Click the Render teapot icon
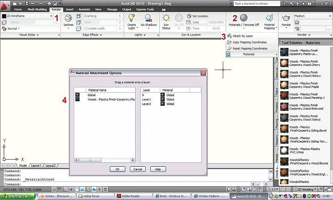This screenshot has height=200, width=333. click(286, 18)
